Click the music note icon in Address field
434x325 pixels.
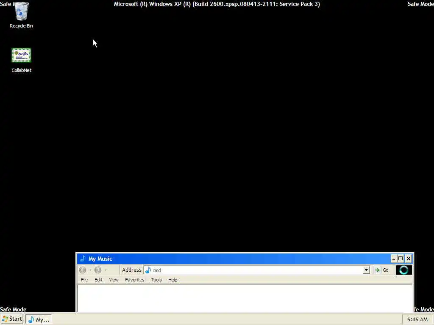click(148, 270)
